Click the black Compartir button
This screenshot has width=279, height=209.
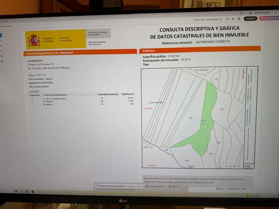coord(250,18)
